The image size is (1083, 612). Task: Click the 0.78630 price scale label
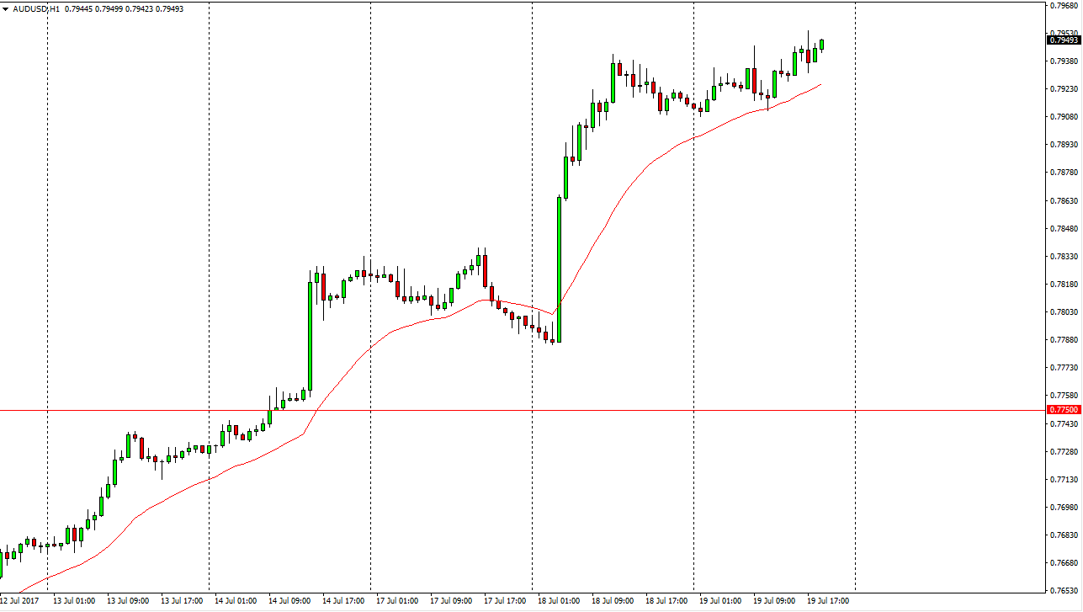[1065, 201]
